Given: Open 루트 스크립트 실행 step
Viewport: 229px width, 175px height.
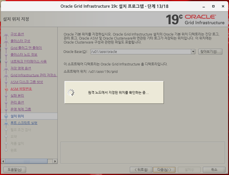Looking at the screenshot, I should click(24, 123).
